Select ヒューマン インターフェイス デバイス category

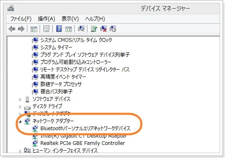point(65,151)
